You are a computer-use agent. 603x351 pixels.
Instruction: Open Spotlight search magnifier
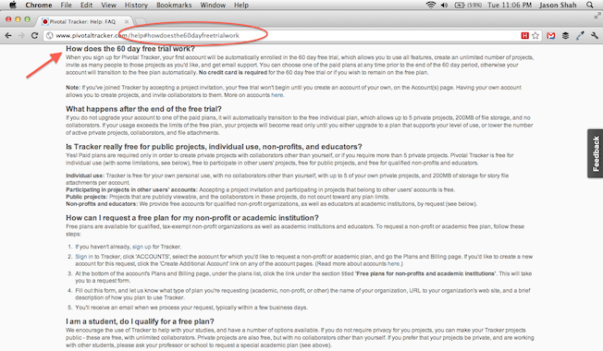coord(590,5)
